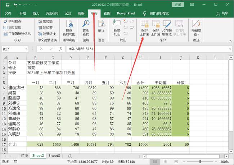
Task: Click the 共享 share button
Action: 222,13
